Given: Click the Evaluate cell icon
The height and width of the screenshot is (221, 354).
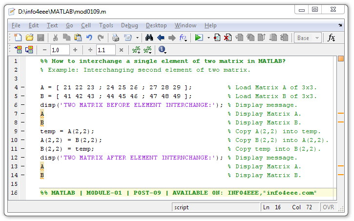Looking at the screenshot, I should [x=18, y=50].
